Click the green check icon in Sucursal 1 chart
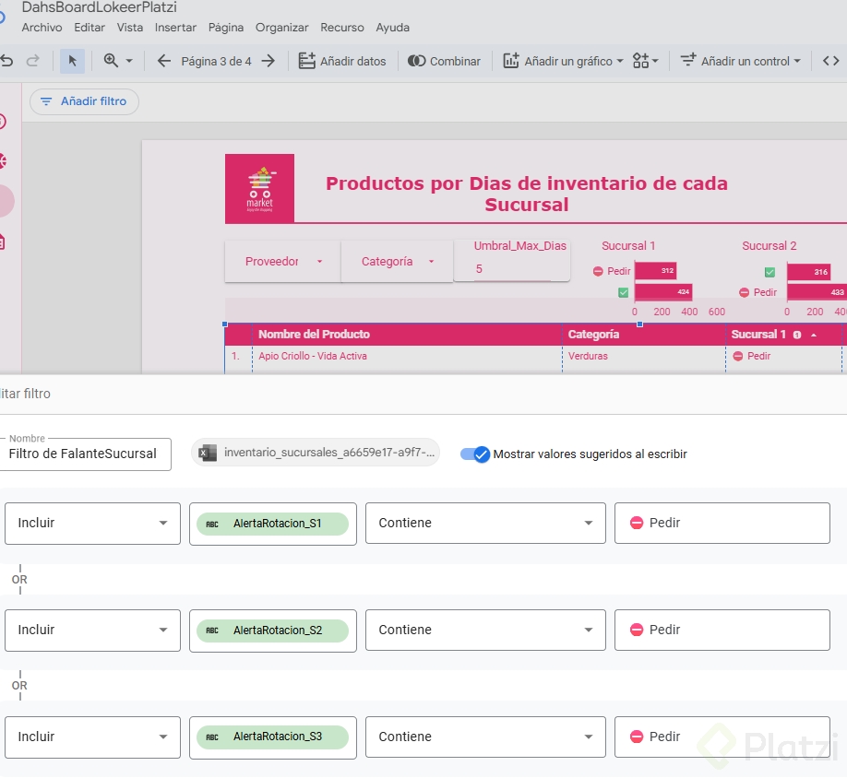 tap(624, 292)
